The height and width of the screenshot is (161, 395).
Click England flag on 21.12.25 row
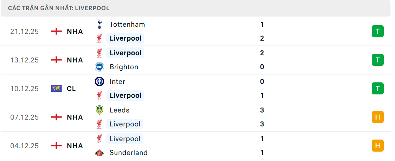pos(56,32)
